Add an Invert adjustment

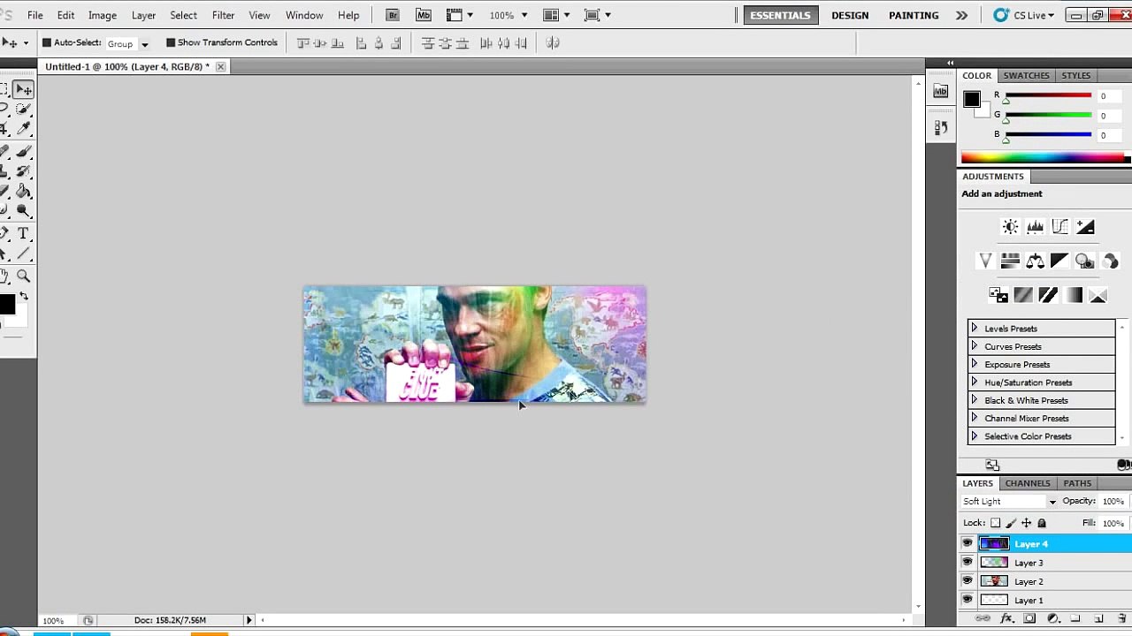click(998, 295)
